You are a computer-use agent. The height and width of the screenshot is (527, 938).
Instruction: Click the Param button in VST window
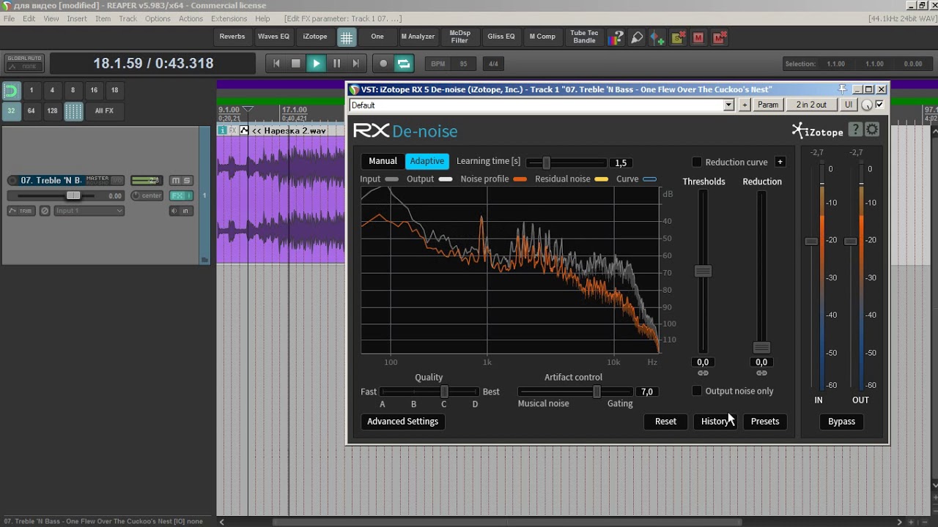[768, 105]
